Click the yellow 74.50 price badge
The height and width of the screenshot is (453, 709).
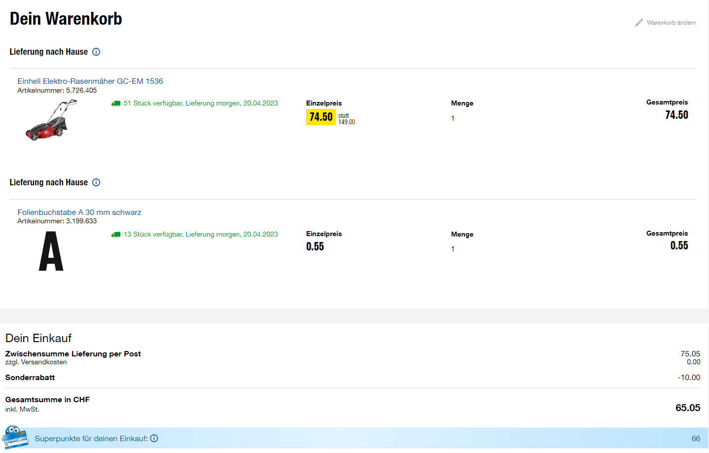(321, 117)
